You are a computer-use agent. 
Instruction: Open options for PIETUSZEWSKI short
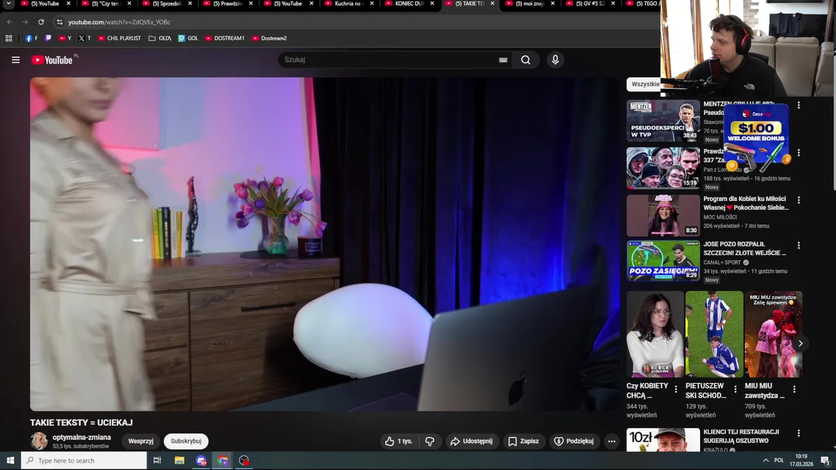pyautogui.click(x=735, y=389)
